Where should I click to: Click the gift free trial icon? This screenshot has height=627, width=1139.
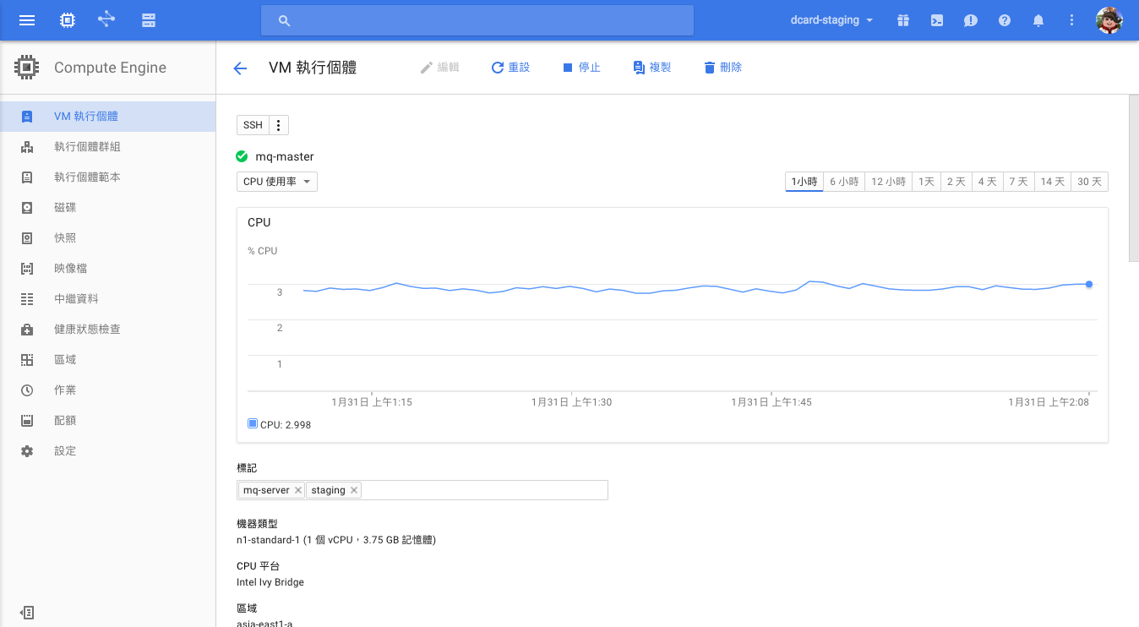pyautogui.click(x=903, y=20)
